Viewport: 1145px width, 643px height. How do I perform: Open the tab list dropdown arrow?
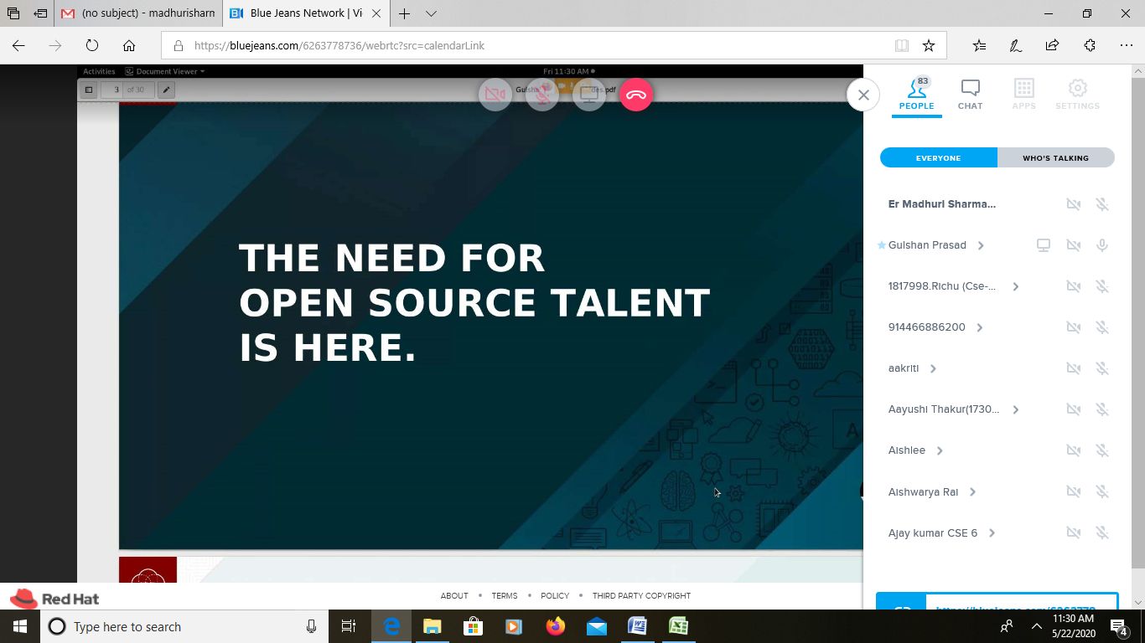431,13
